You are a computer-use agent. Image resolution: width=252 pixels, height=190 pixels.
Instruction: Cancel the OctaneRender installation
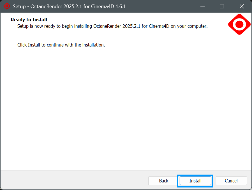point(231,181)
